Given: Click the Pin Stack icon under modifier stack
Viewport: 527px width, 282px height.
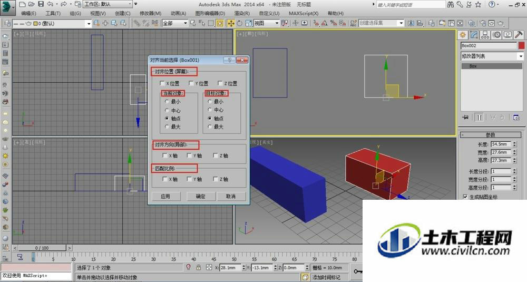Looking at the screenshot, I should tap(465, 118).
